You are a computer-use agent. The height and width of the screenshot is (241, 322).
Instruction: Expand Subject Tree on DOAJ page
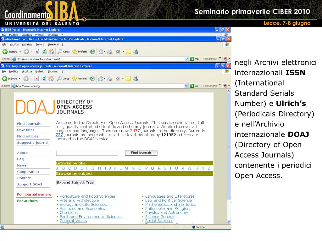[x=75, y=182]
